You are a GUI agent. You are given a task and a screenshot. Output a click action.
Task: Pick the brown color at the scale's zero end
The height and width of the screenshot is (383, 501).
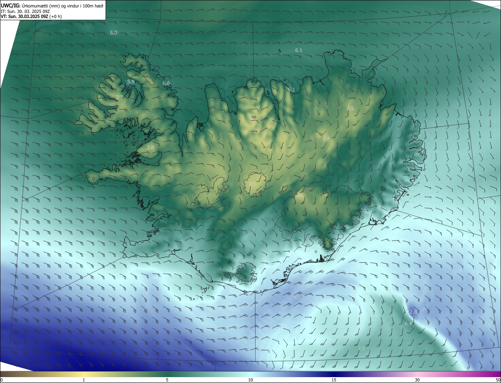tap(2, 374)
